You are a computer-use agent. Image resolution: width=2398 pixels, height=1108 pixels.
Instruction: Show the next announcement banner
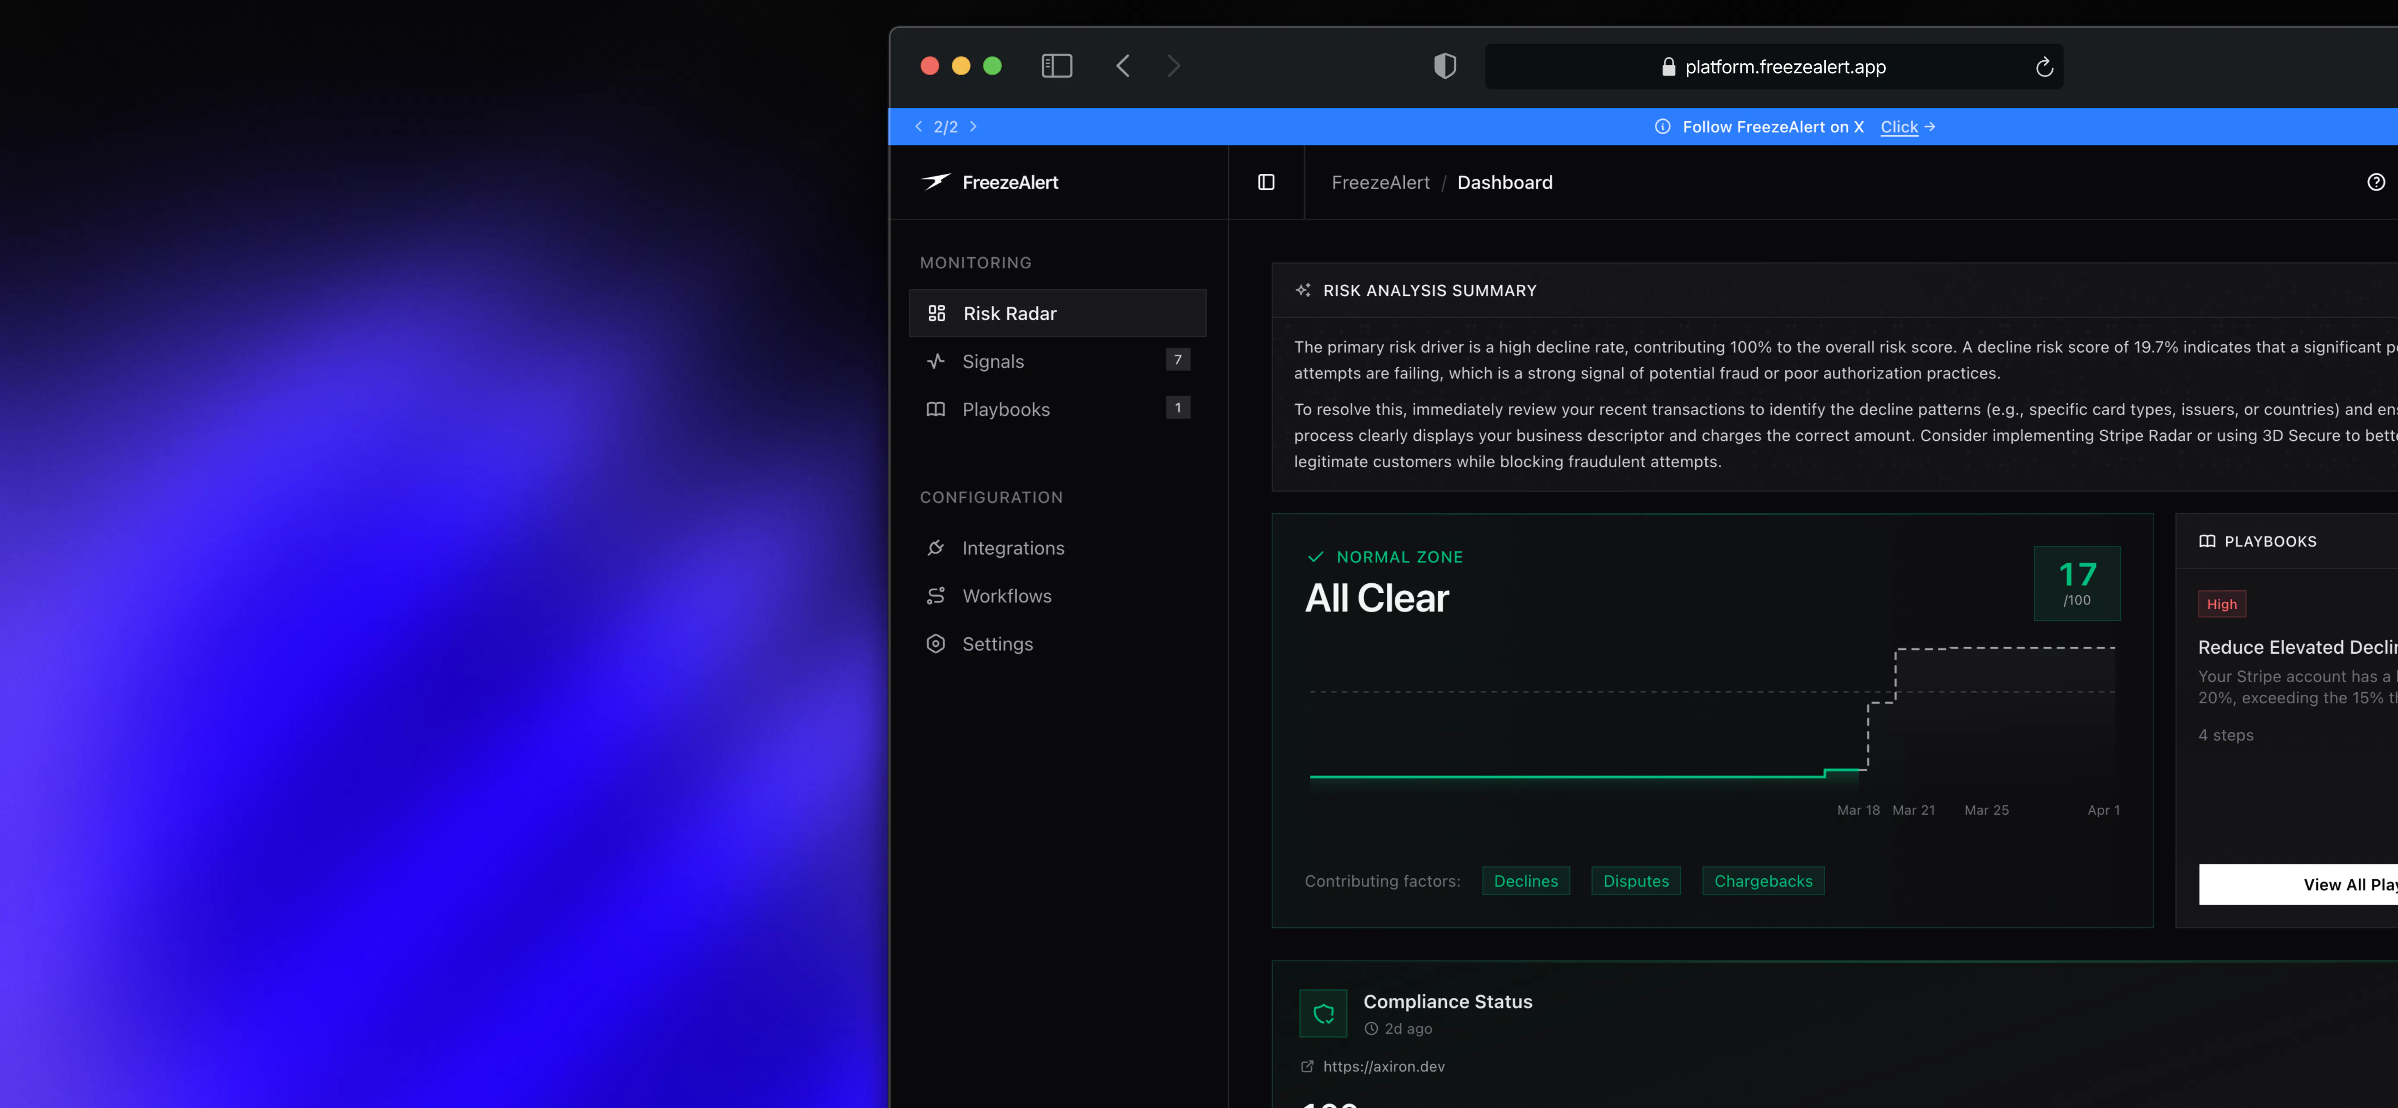click(x=973, y=126)
